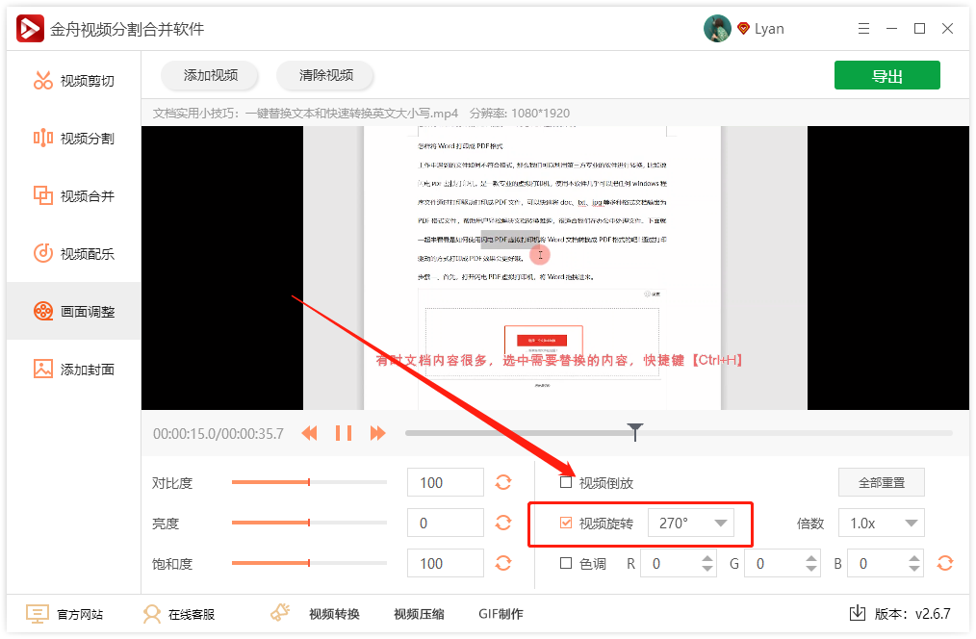
Task: Click the video preview frame
Action: click(x=554, y=268)
